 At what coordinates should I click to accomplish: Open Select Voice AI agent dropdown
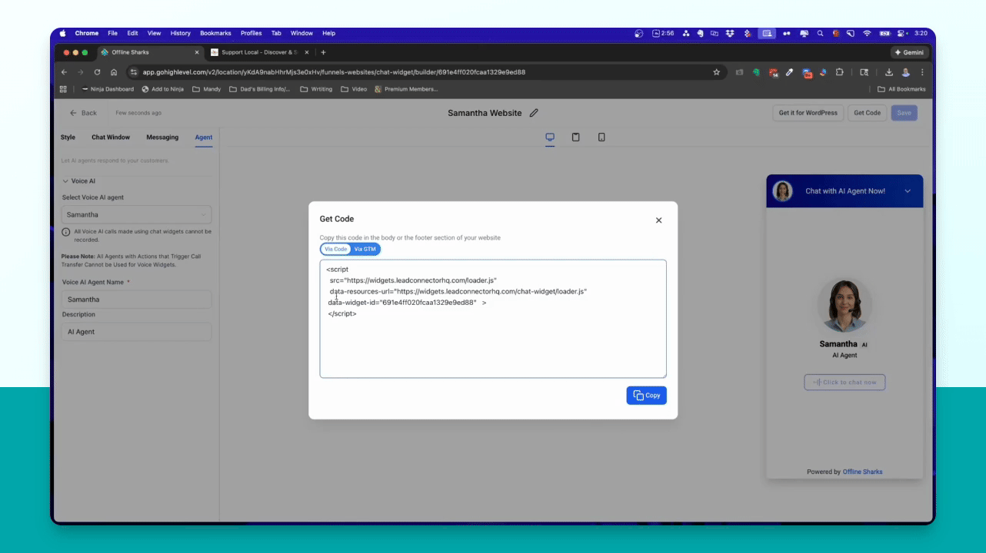tap(137, 215)
